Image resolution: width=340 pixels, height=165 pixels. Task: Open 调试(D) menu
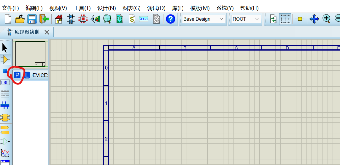pyautogui.click(x=156, y=8)
